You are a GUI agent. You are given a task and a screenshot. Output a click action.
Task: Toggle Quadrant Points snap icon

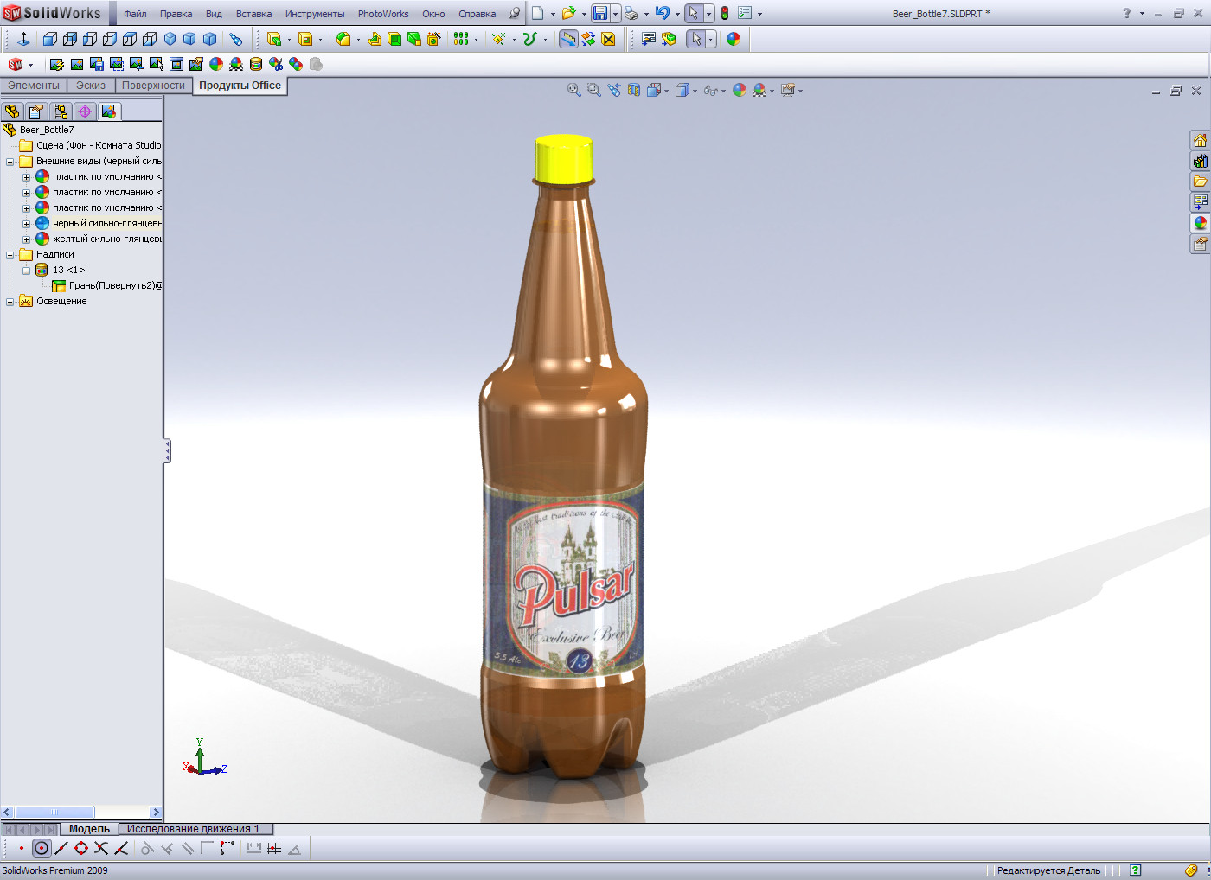(81, 849)
